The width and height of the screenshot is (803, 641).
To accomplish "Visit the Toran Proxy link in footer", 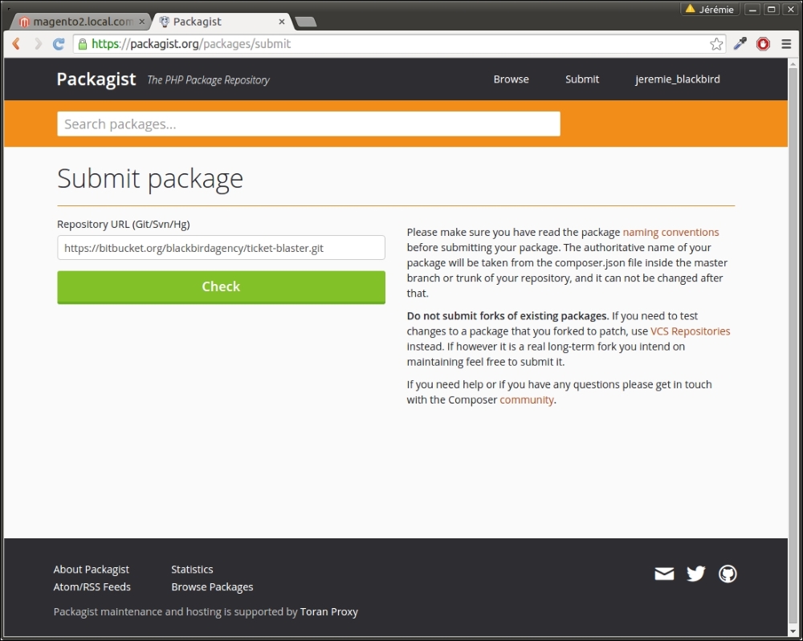I will point(329,611).
